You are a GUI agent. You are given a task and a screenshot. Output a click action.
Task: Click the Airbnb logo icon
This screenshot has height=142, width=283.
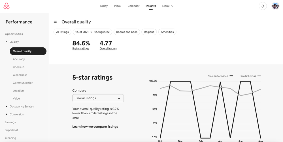point(7,6)
